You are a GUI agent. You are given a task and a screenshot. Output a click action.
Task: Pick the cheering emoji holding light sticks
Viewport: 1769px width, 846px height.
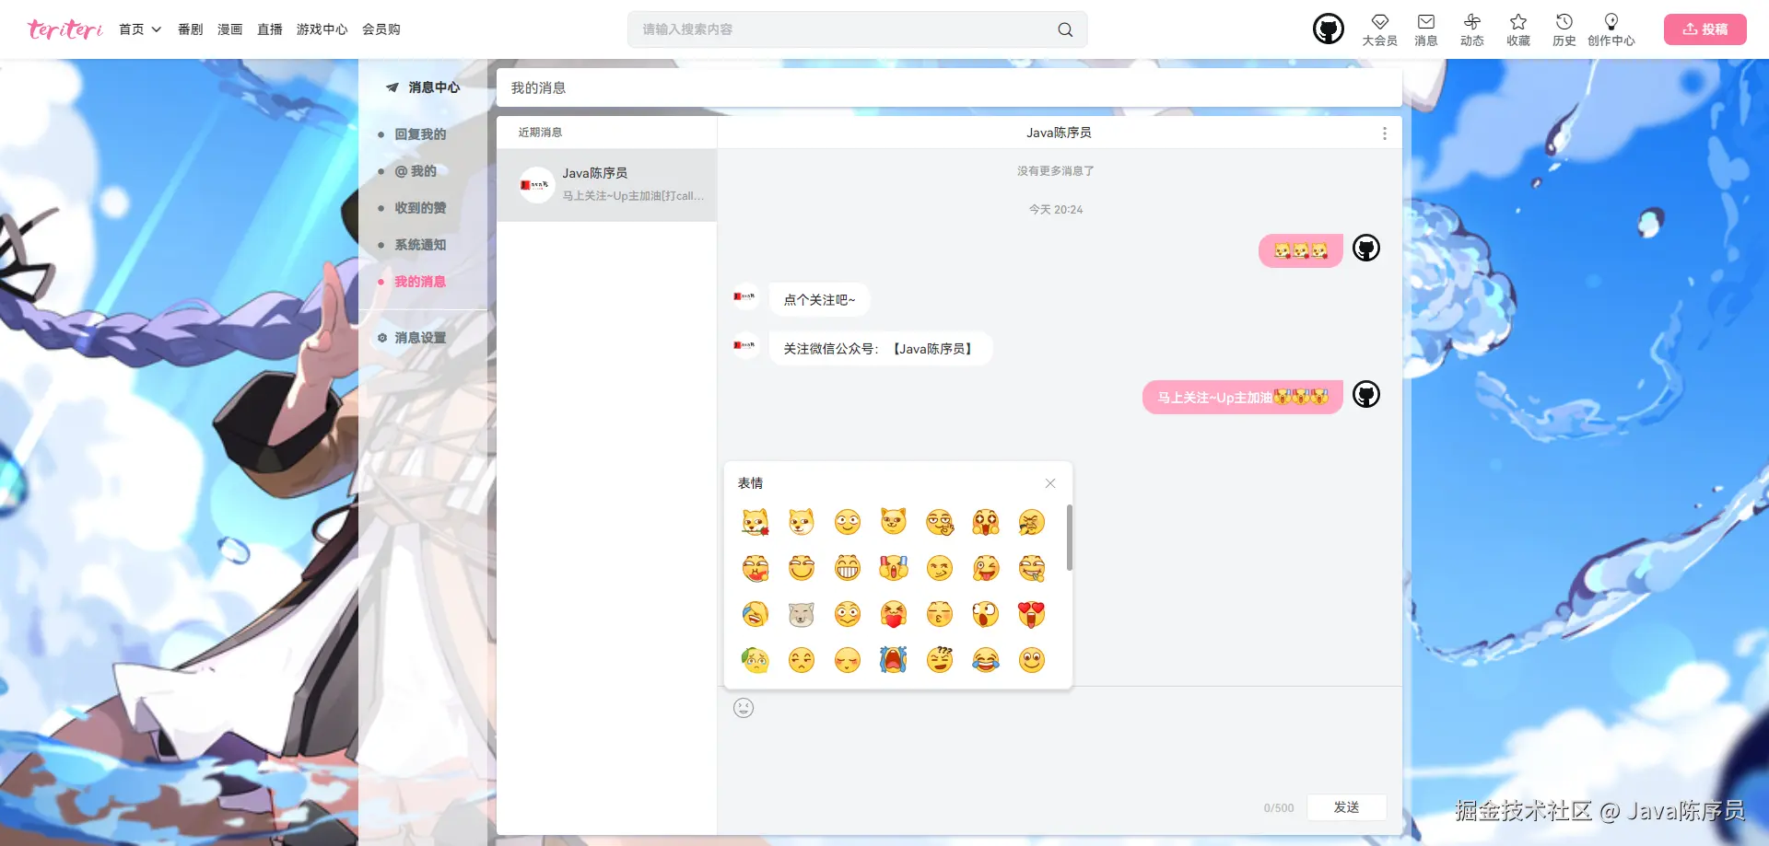click(x=894, y=568)
